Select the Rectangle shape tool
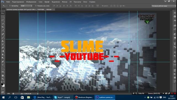177x100 pixels. (x=3, y=72)
